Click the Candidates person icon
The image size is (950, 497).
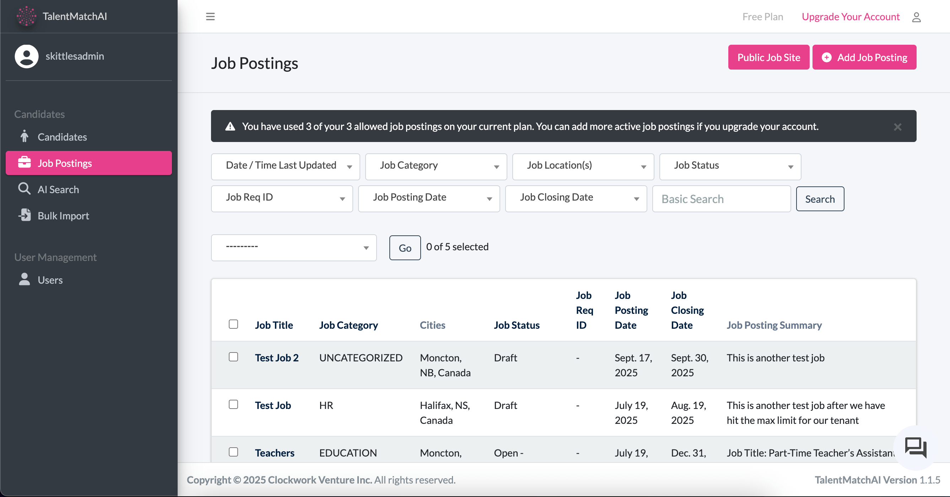click(25, 137)
